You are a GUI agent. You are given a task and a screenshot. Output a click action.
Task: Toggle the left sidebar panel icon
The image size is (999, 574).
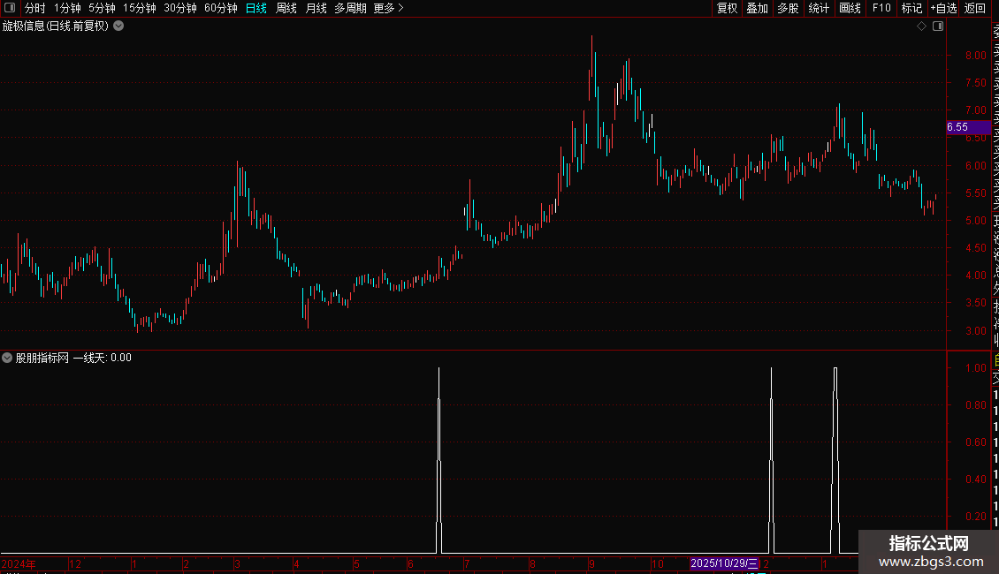pyautogui.click(x=10, y=8)
